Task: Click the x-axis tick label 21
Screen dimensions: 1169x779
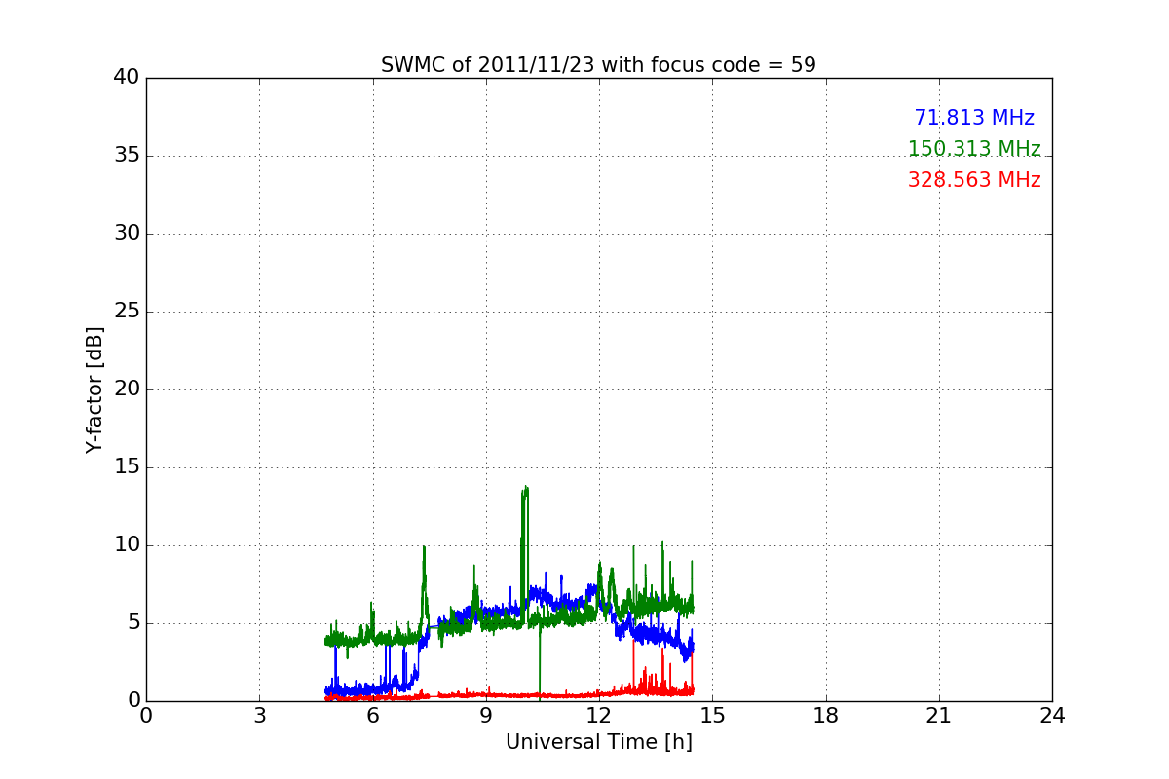Action: tap(939, 716)
